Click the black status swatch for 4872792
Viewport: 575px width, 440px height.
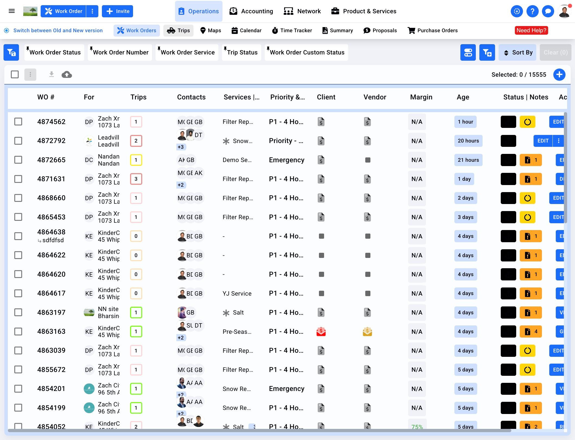click(508, 141)
